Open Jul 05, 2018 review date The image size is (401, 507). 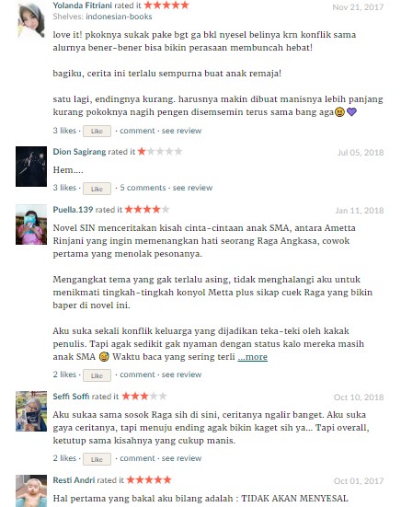point(361,153)
